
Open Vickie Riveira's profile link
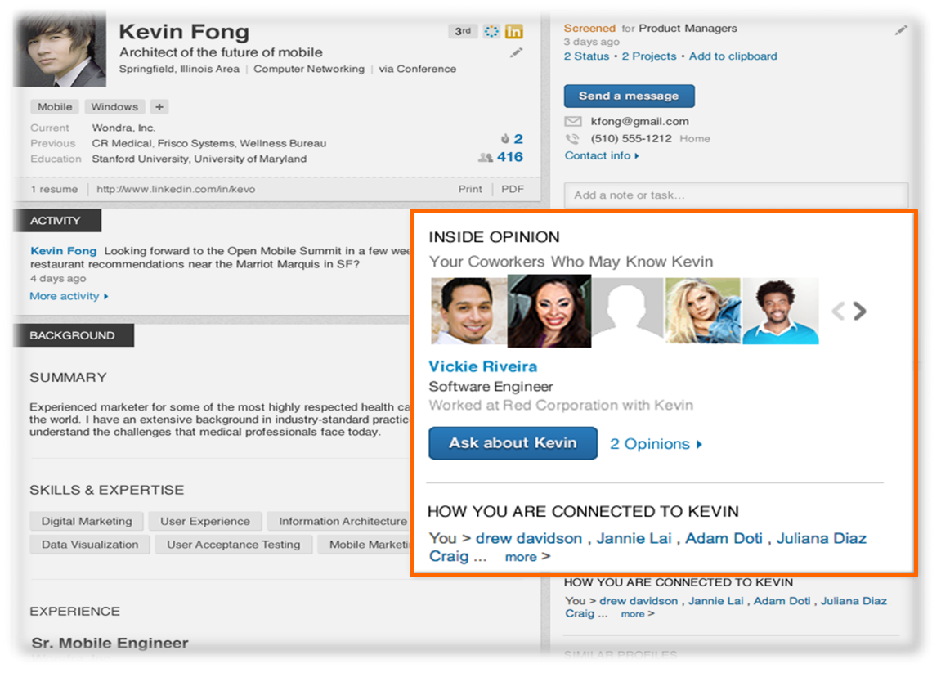coord(482,366)
